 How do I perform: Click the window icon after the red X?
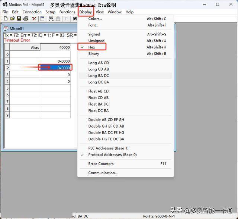[x=42, y=19]
